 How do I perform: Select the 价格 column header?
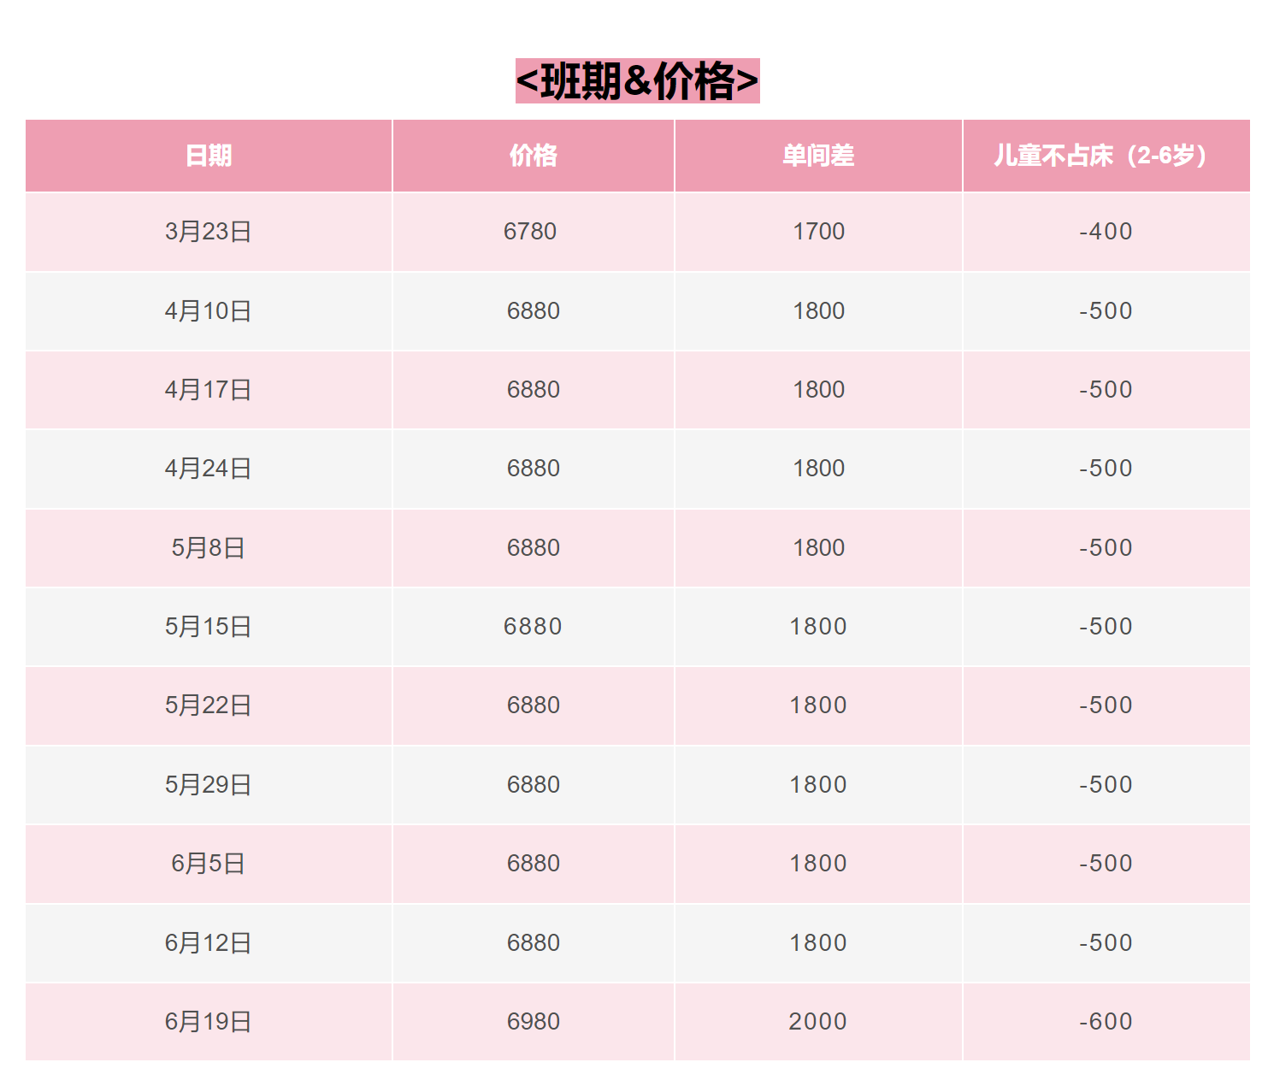534,156
